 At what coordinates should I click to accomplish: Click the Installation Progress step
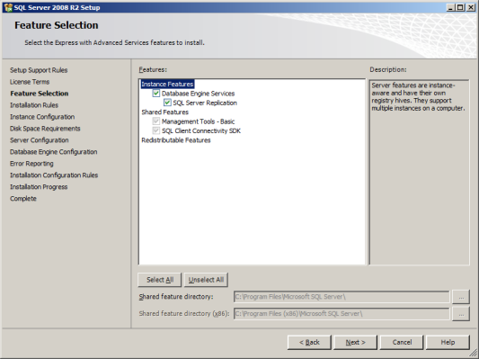[39, 187]
